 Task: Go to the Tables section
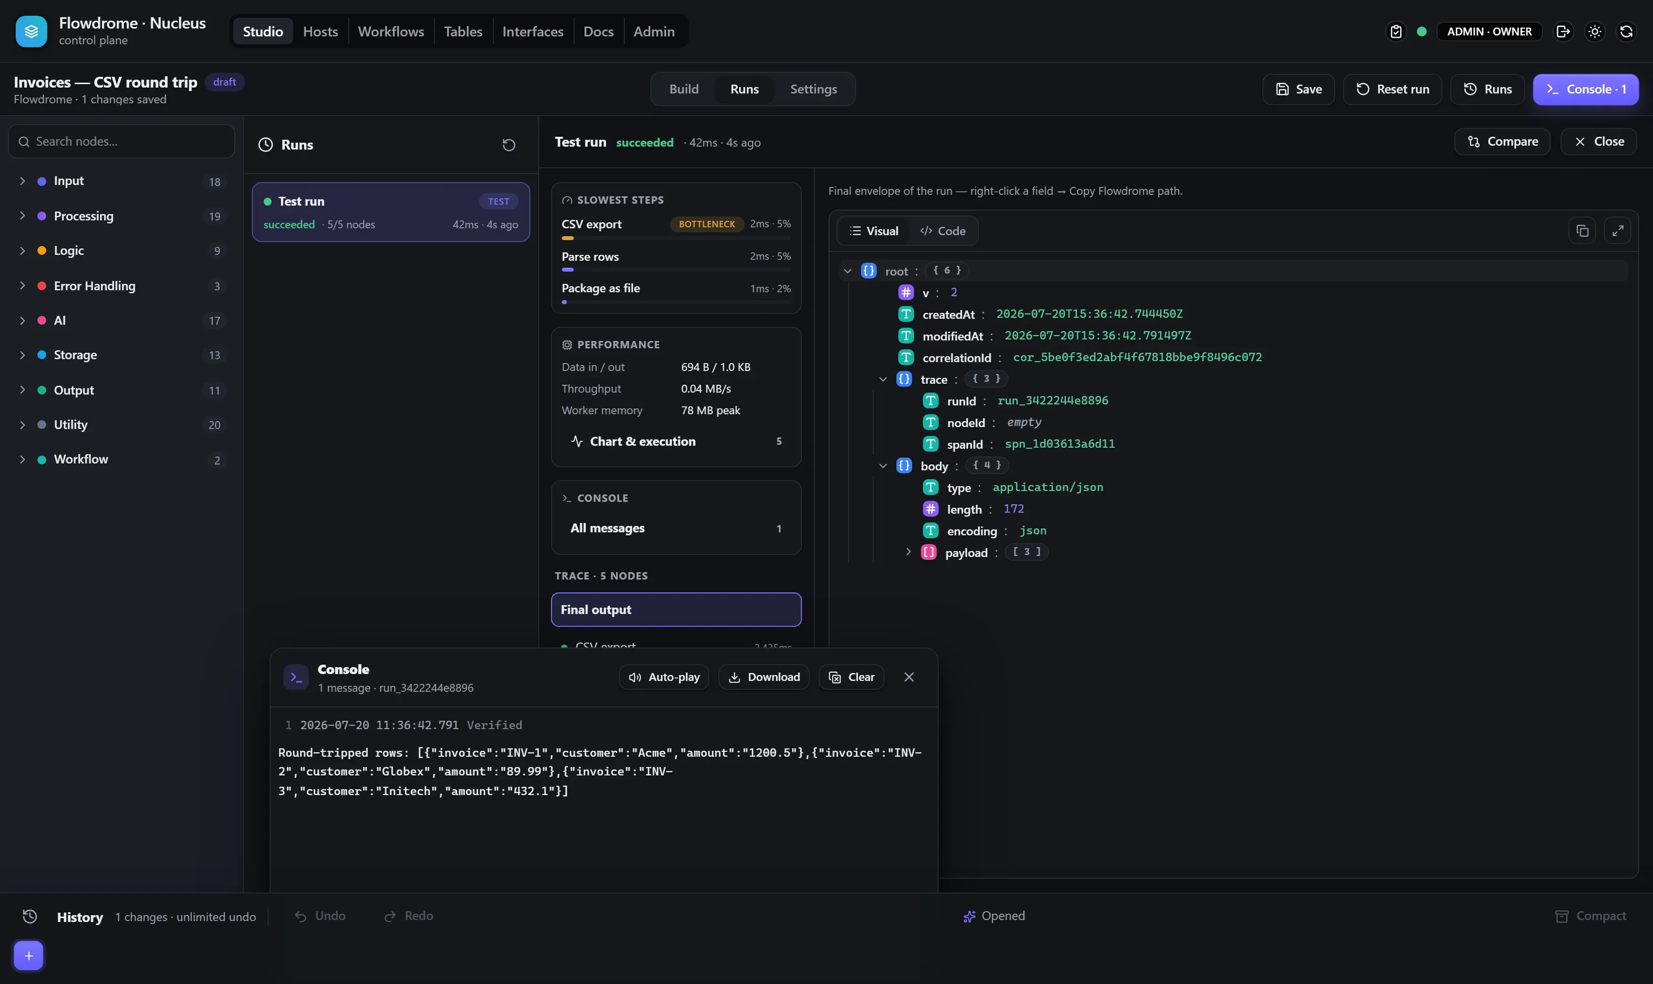[463, 31]
